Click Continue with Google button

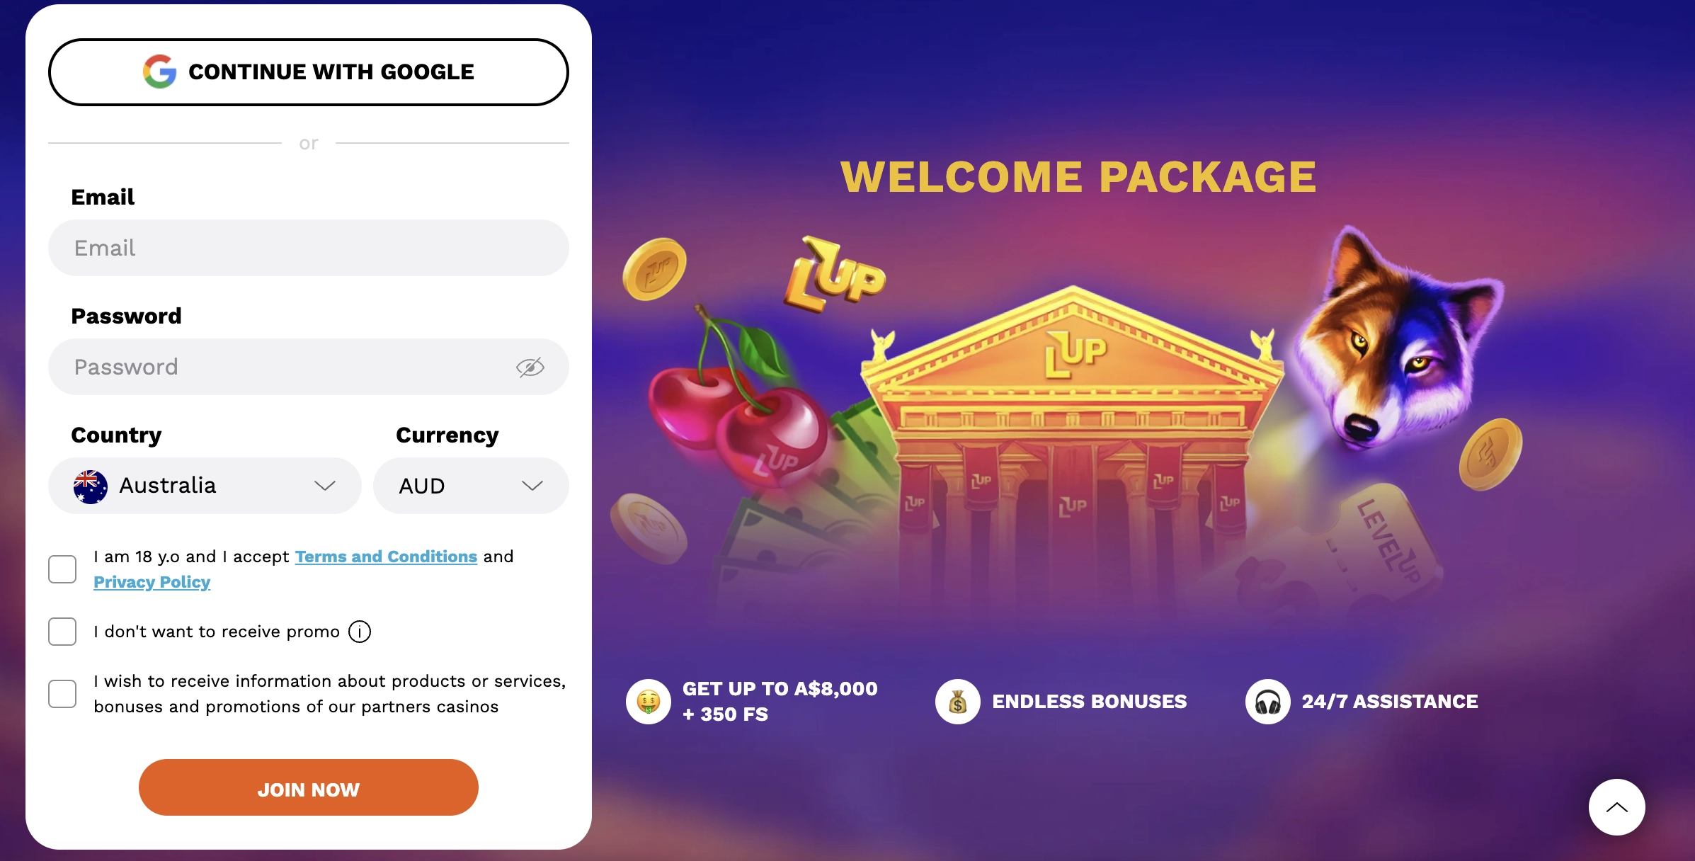coord(309,72)
